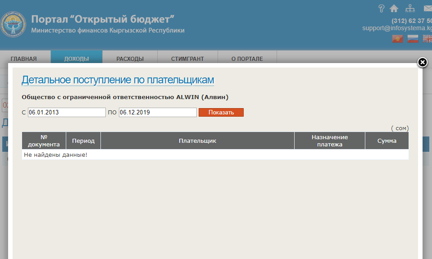
Task: Open the sitemap icon in header
Action: click(x=410, y=8)
